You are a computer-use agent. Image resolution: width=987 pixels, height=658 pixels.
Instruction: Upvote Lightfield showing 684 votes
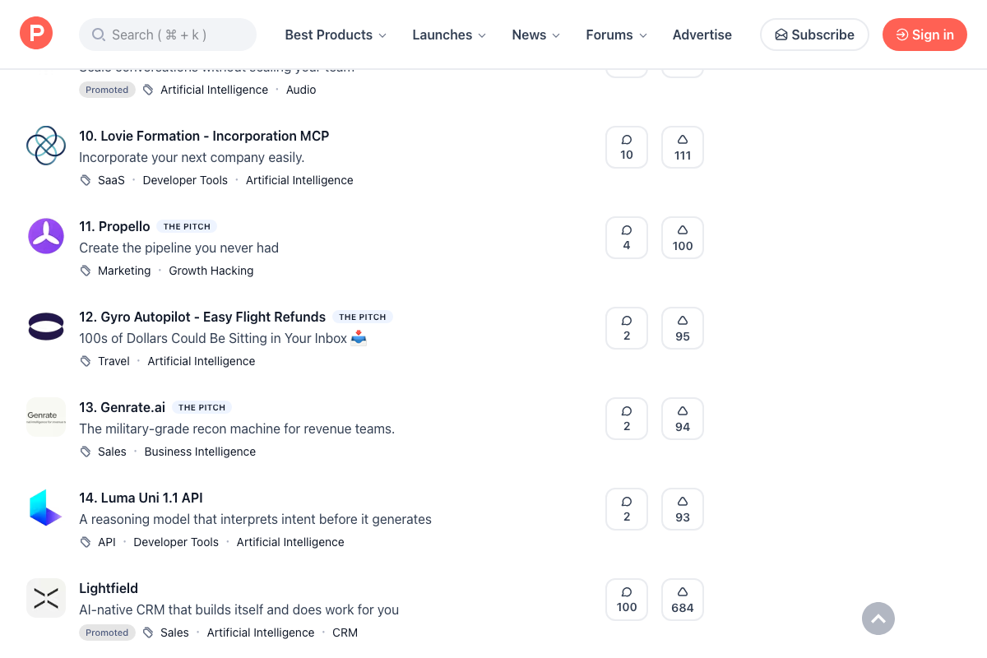point(683,600)
